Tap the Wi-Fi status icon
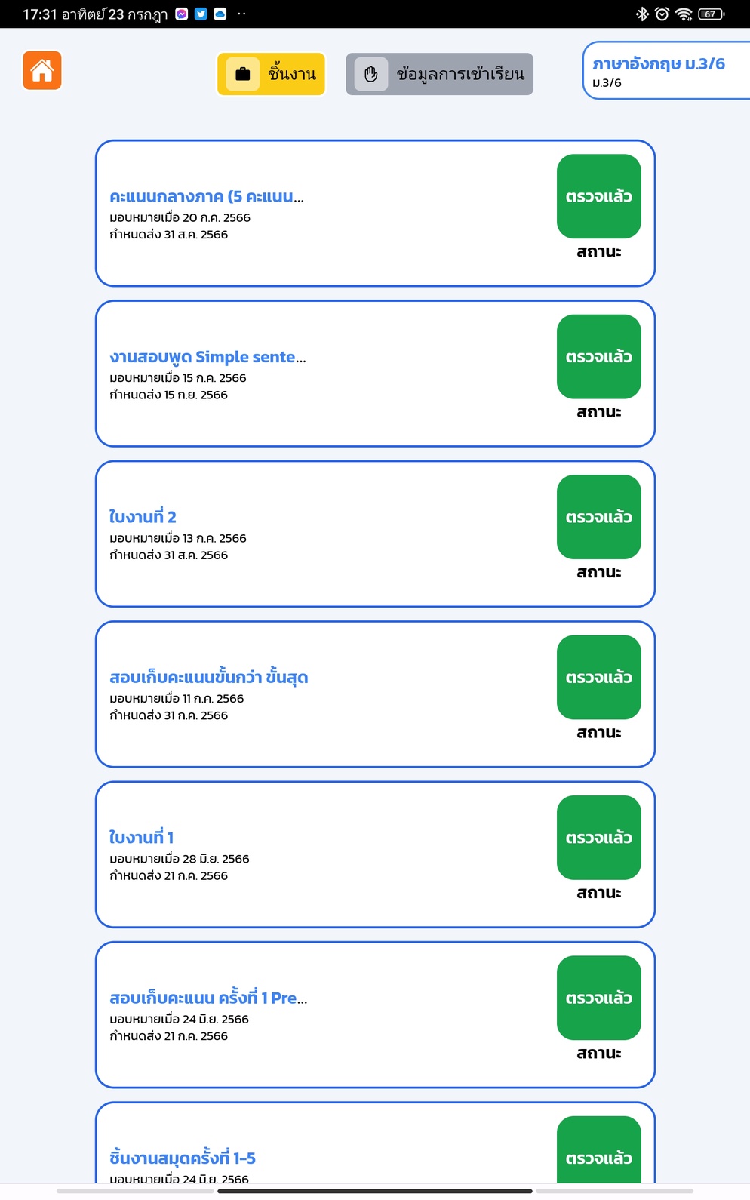This screenshot has height=1200, width=750. coord(684,14)
